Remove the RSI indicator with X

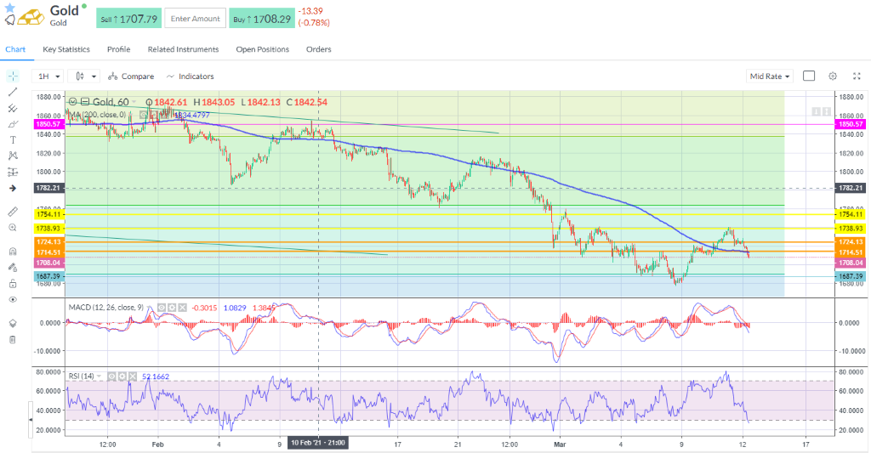click(x=133, y=377)
